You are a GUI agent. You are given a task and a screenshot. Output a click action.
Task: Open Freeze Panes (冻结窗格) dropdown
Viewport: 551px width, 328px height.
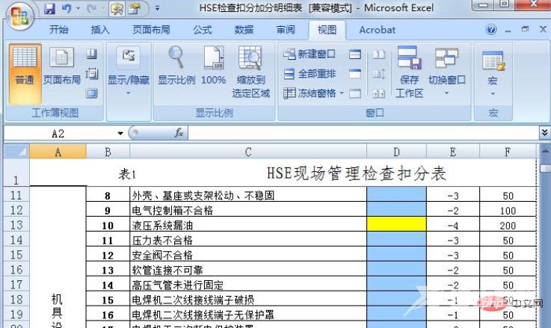click(x=313, y=93)
